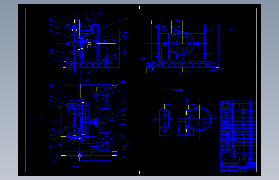This screenshot has height=180, width=279.
Task: Select part callout number 21 in B-B view
Action: pyautogui.click(x=51, y=140)
